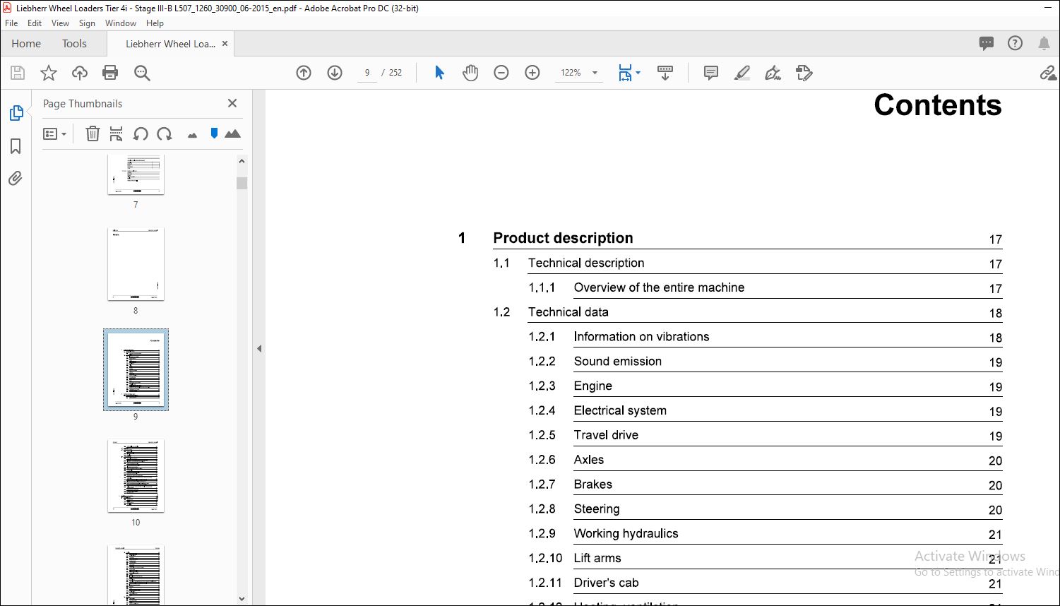Switch to the Tools tab

coord(74,43)
